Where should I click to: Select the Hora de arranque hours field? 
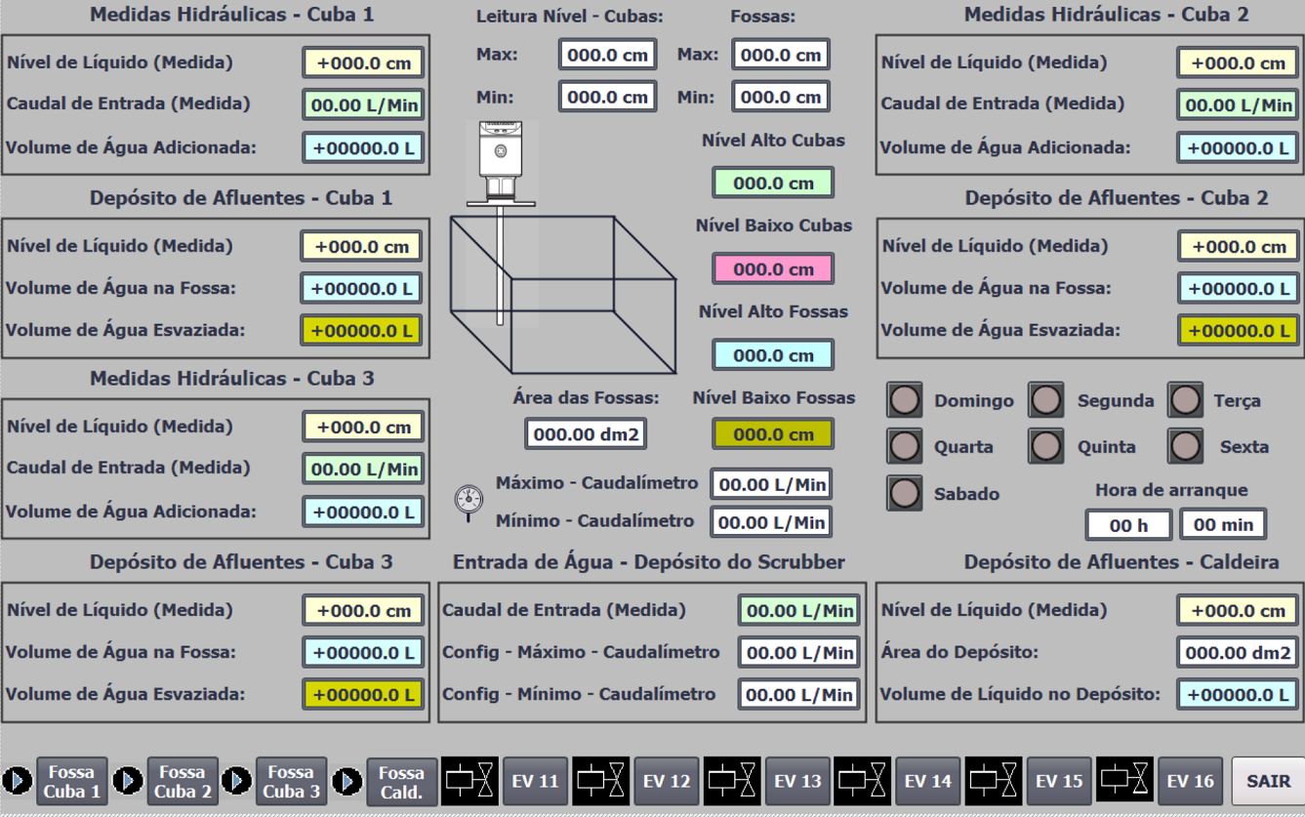(x=1128, y=525)
